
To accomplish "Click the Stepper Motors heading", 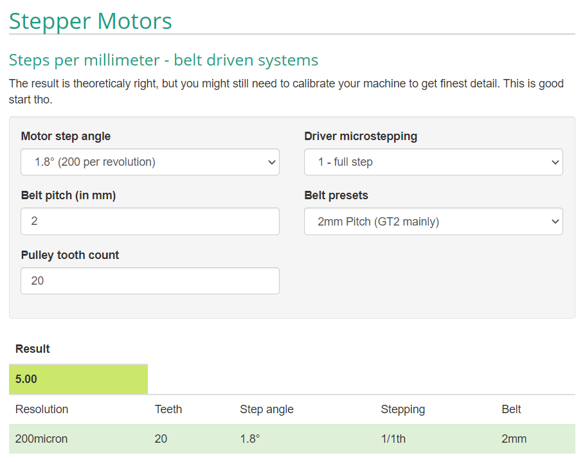I will 91,21.
